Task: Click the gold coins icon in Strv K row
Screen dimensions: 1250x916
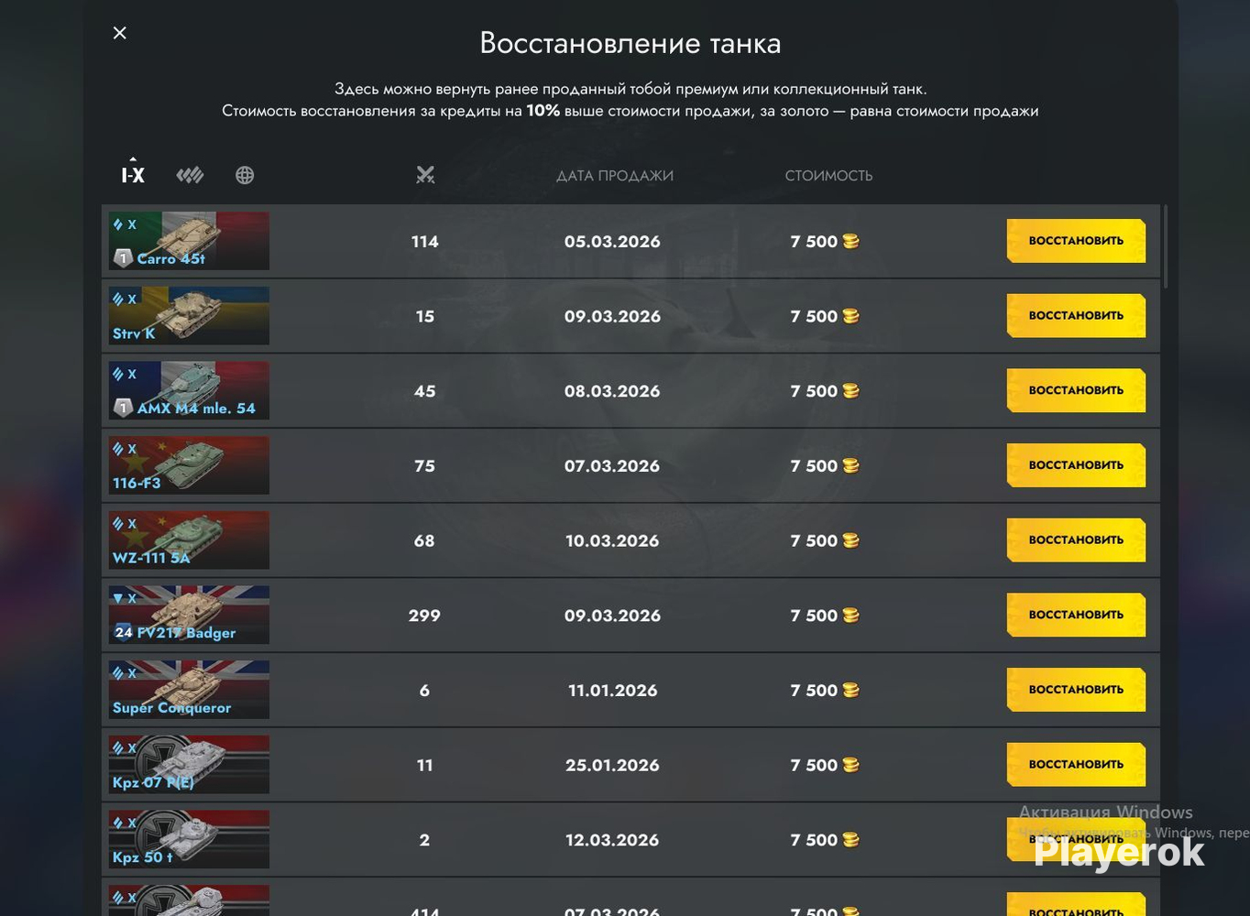Action: [x=851, y=317]
